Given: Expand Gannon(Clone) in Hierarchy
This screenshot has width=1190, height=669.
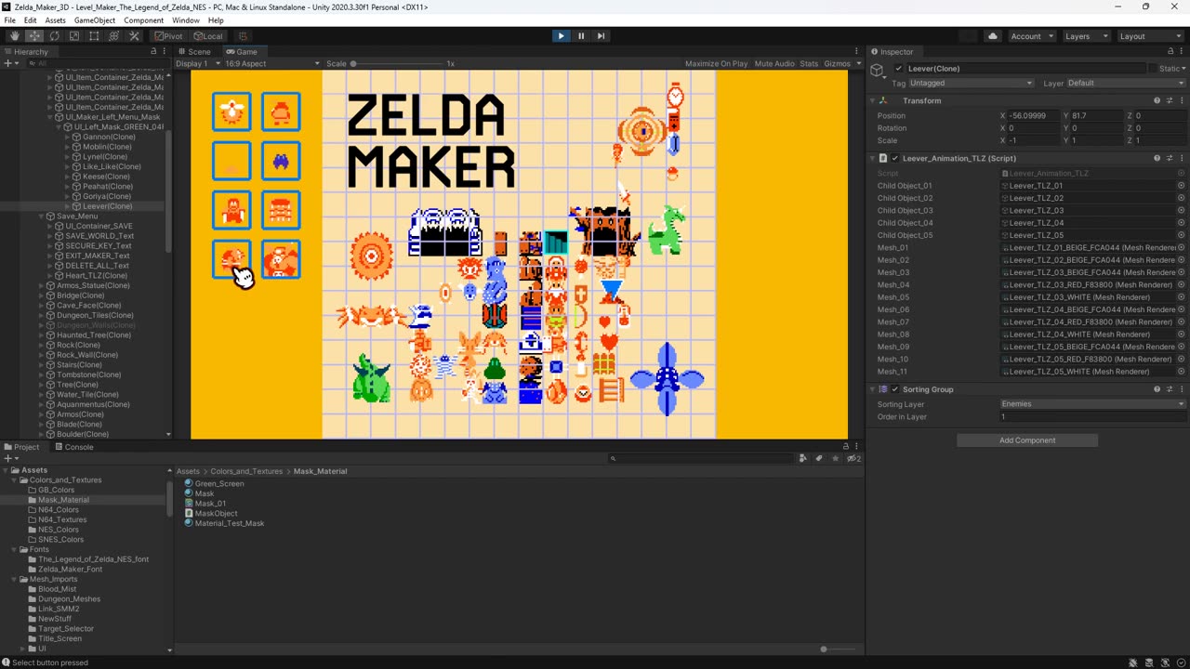Looking at the screenshot, I should [x=68, y=137].
